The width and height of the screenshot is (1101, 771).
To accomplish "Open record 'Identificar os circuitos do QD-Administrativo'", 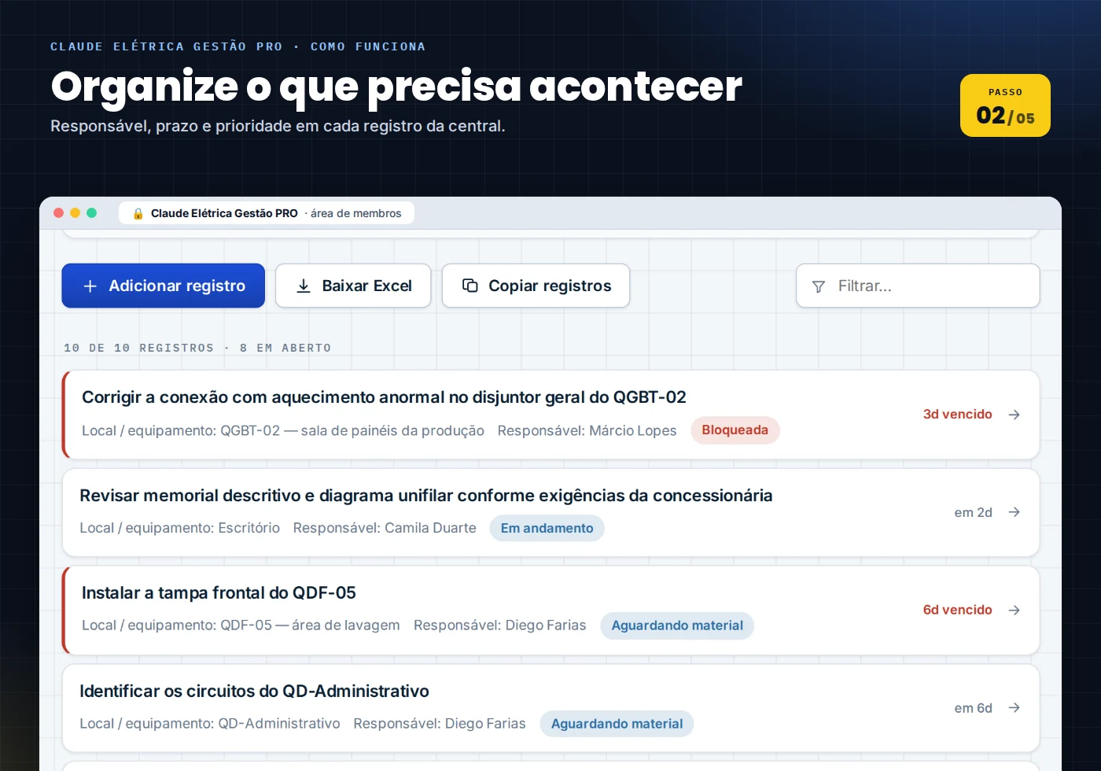I will (x=550, y=708).
